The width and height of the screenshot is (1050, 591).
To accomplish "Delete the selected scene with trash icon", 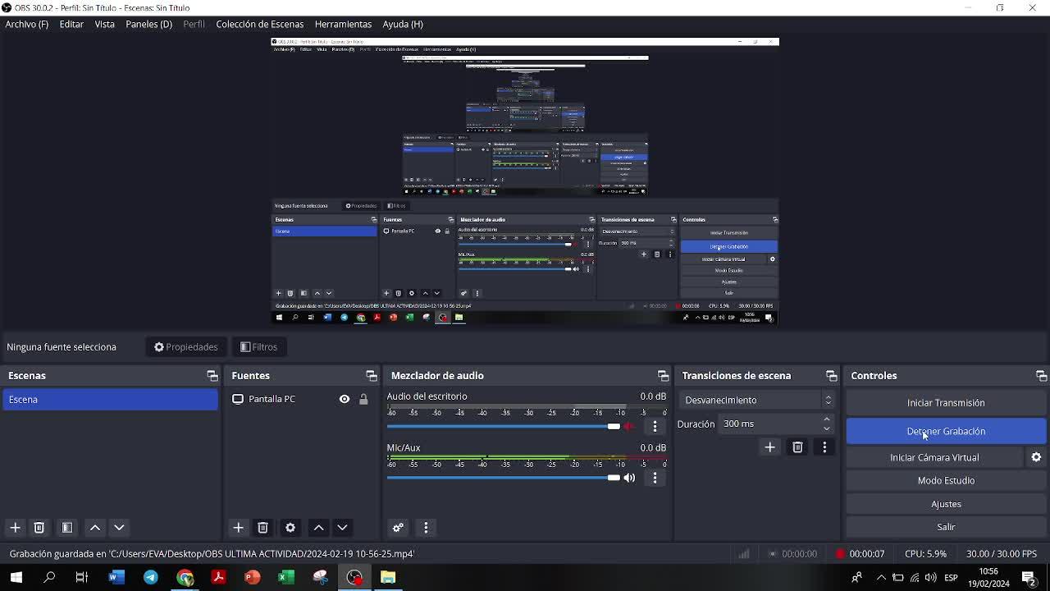I will tap(39, 528).
